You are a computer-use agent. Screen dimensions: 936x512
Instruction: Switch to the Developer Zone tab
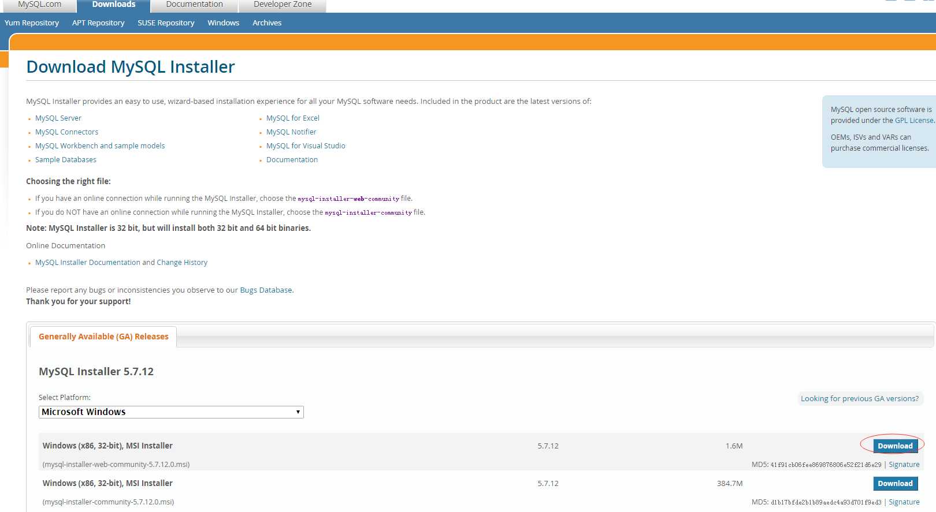[x=283, y=5]
